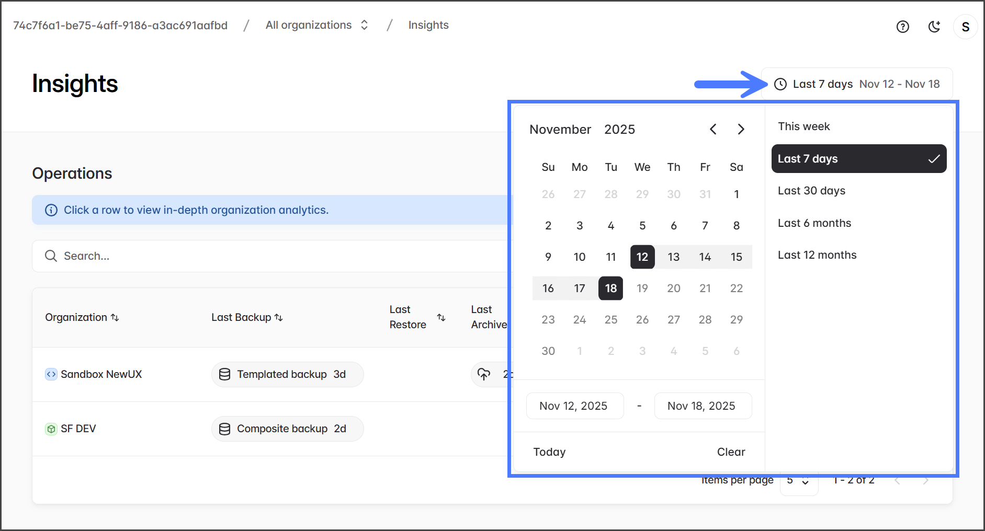
Task: Open the user avatar labeled S
Action: pos(965,27)
